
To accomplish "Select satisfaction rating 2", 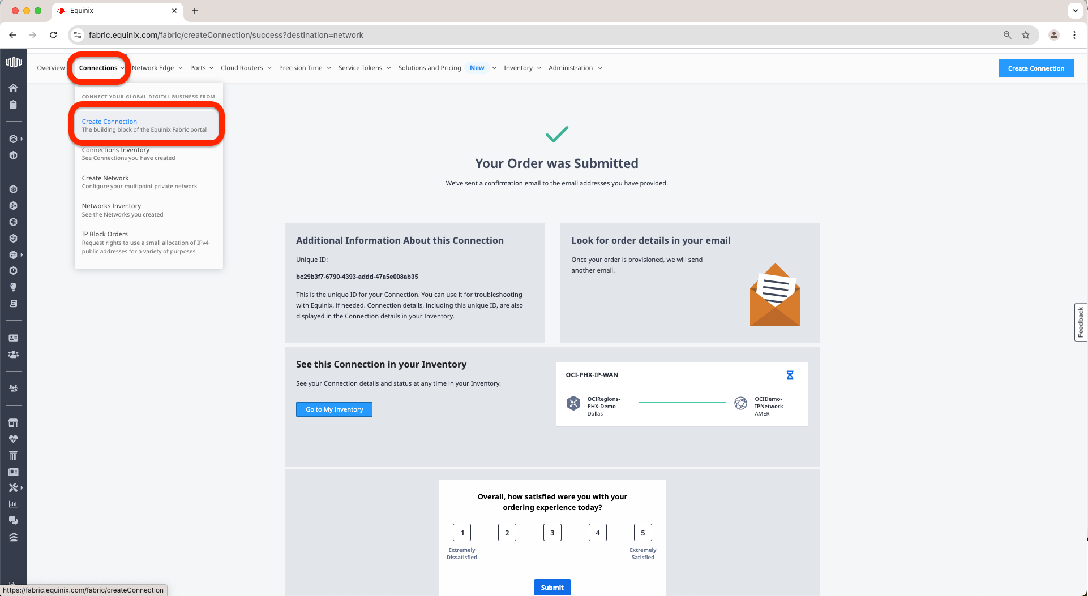I will [x=507, y=533].
